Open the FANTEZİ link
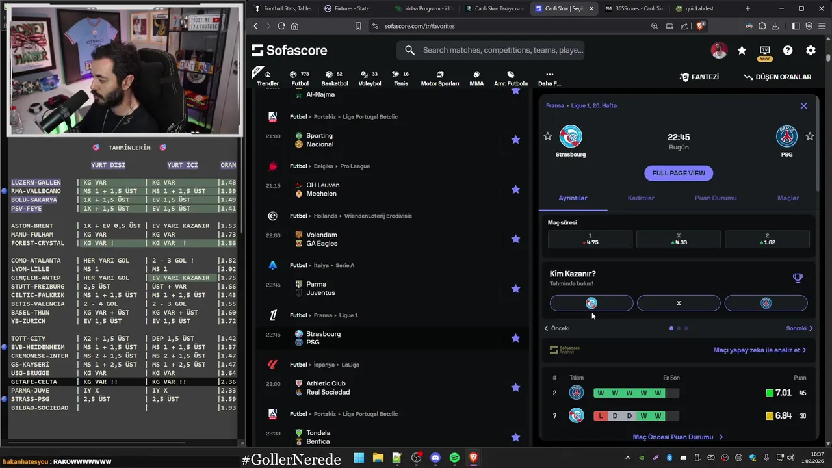832x468 pixels. coord(699,77)
